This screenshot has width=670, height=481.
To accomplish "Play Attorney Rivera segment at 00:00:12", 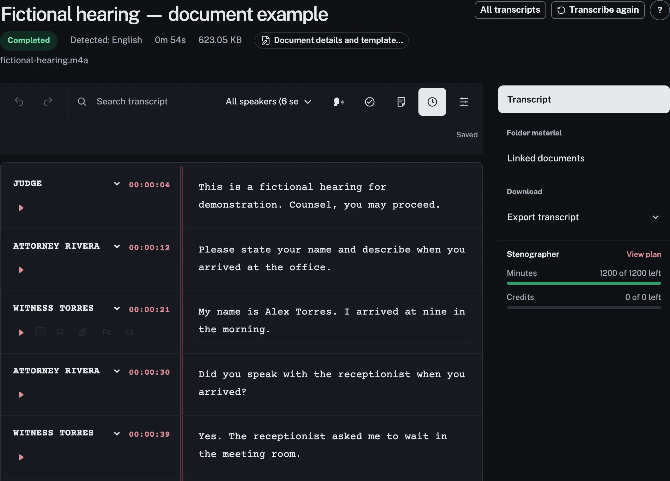I will (21, 270).
